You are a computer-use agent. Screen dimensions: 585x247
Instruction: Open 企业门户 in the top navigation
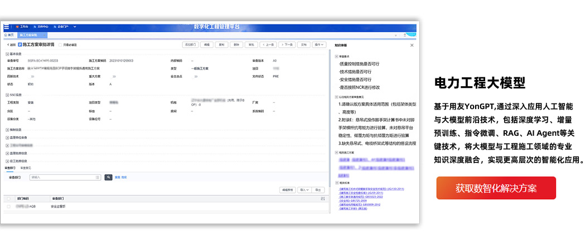click(x=61, y=27)
